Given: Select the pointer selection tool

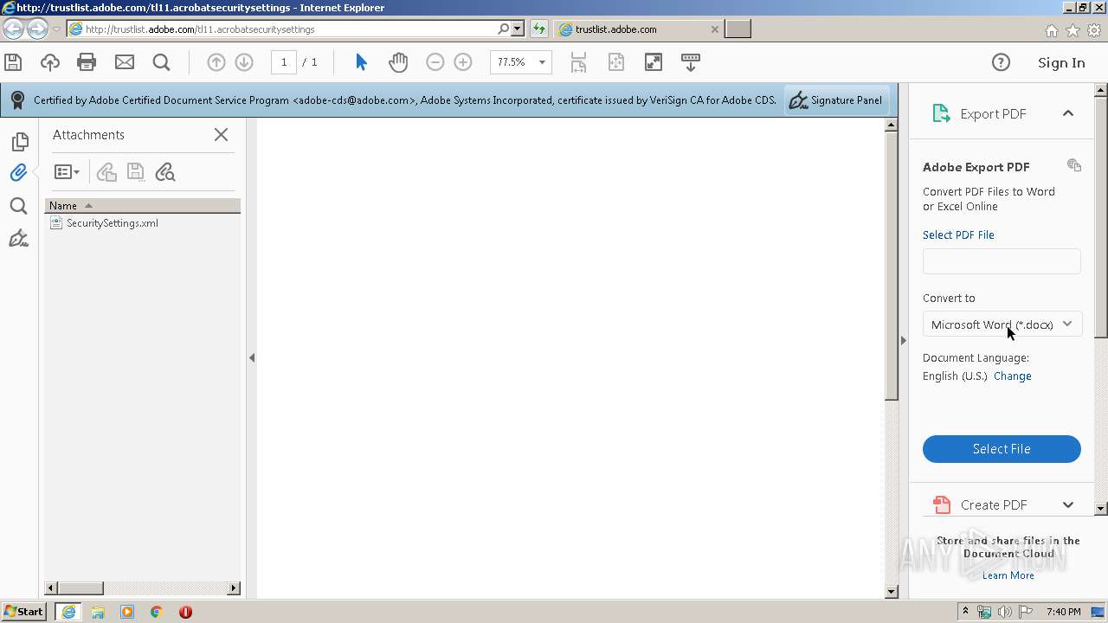Looking at the screenshot, I should 361,62.
